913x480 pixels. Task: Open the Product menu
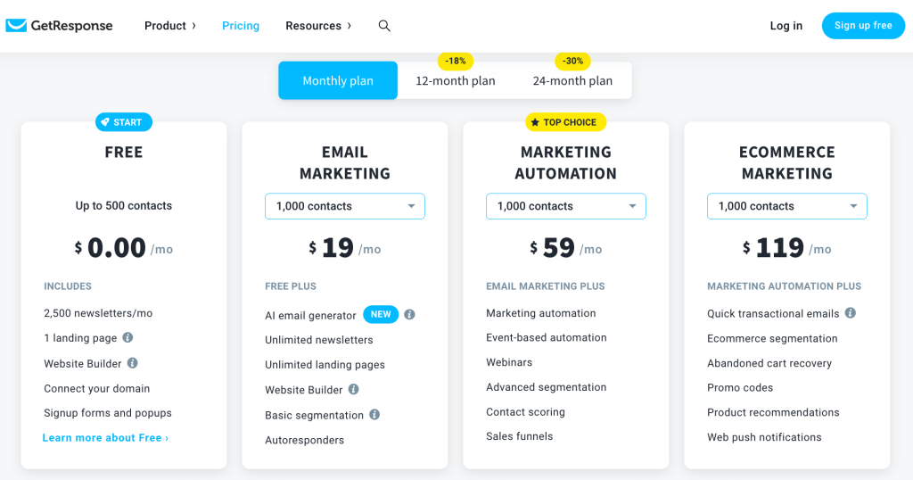click(170, 26)
